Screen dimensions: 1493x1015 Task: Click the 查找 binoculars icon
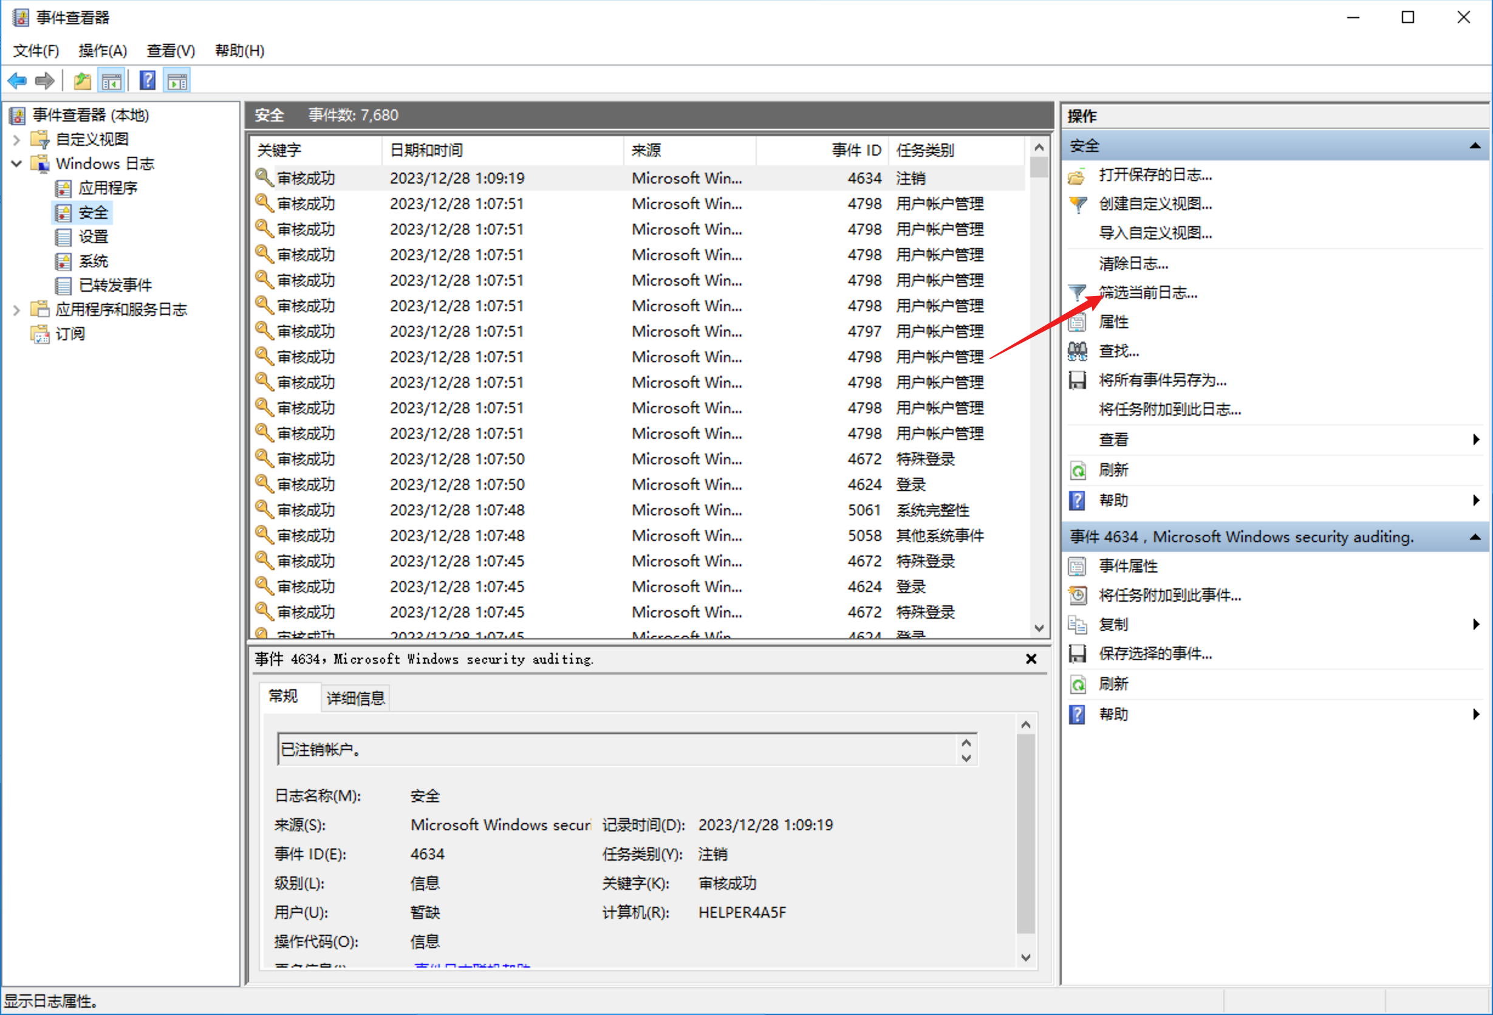(1078, 351)
